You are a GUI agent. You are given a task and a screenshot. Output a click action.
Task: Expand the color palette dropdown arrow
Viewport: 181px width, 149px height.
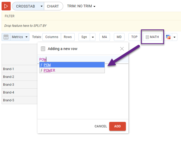point(175,37)
